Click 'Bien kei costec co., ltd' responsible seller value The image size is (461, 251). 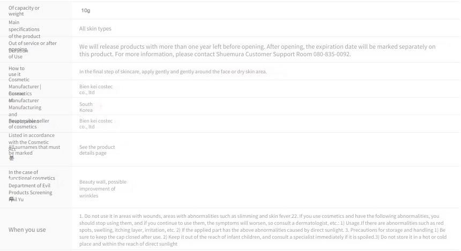click(96, 124)
